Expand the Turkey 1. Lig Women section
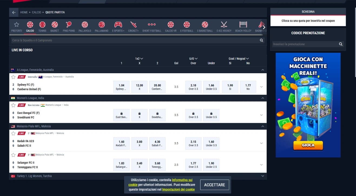 (262, 176)
